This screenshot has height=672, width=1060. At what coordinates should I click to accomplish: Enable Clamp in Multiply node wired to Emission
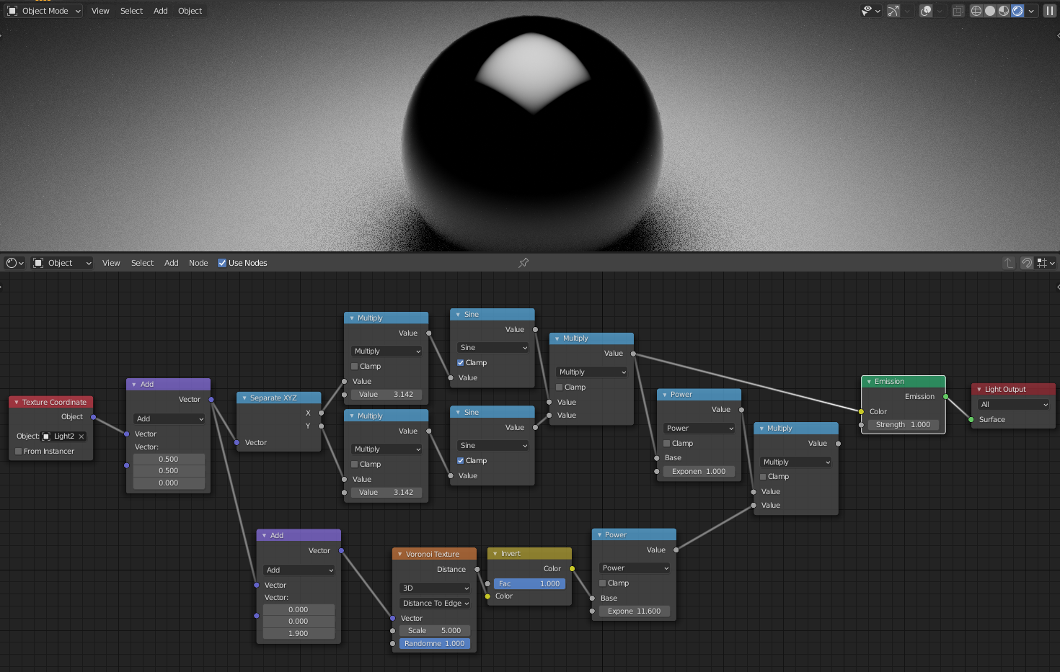[x=560, y=387]
